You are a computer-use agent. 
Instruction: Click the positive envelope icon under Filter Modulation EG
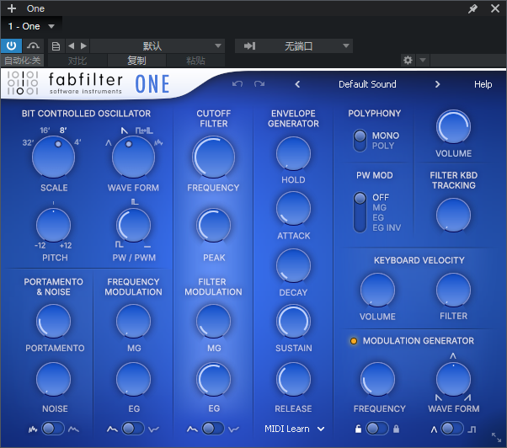click(x=192, y=429)
